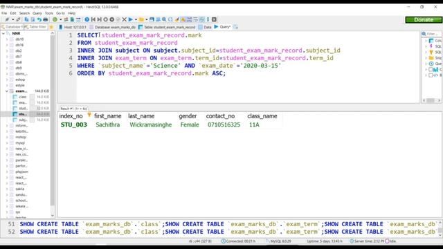Viewport: 443px width, 249px height.
Task: Switch to the Query* tab
Action: pyautogui.click(x=222, y=27)
